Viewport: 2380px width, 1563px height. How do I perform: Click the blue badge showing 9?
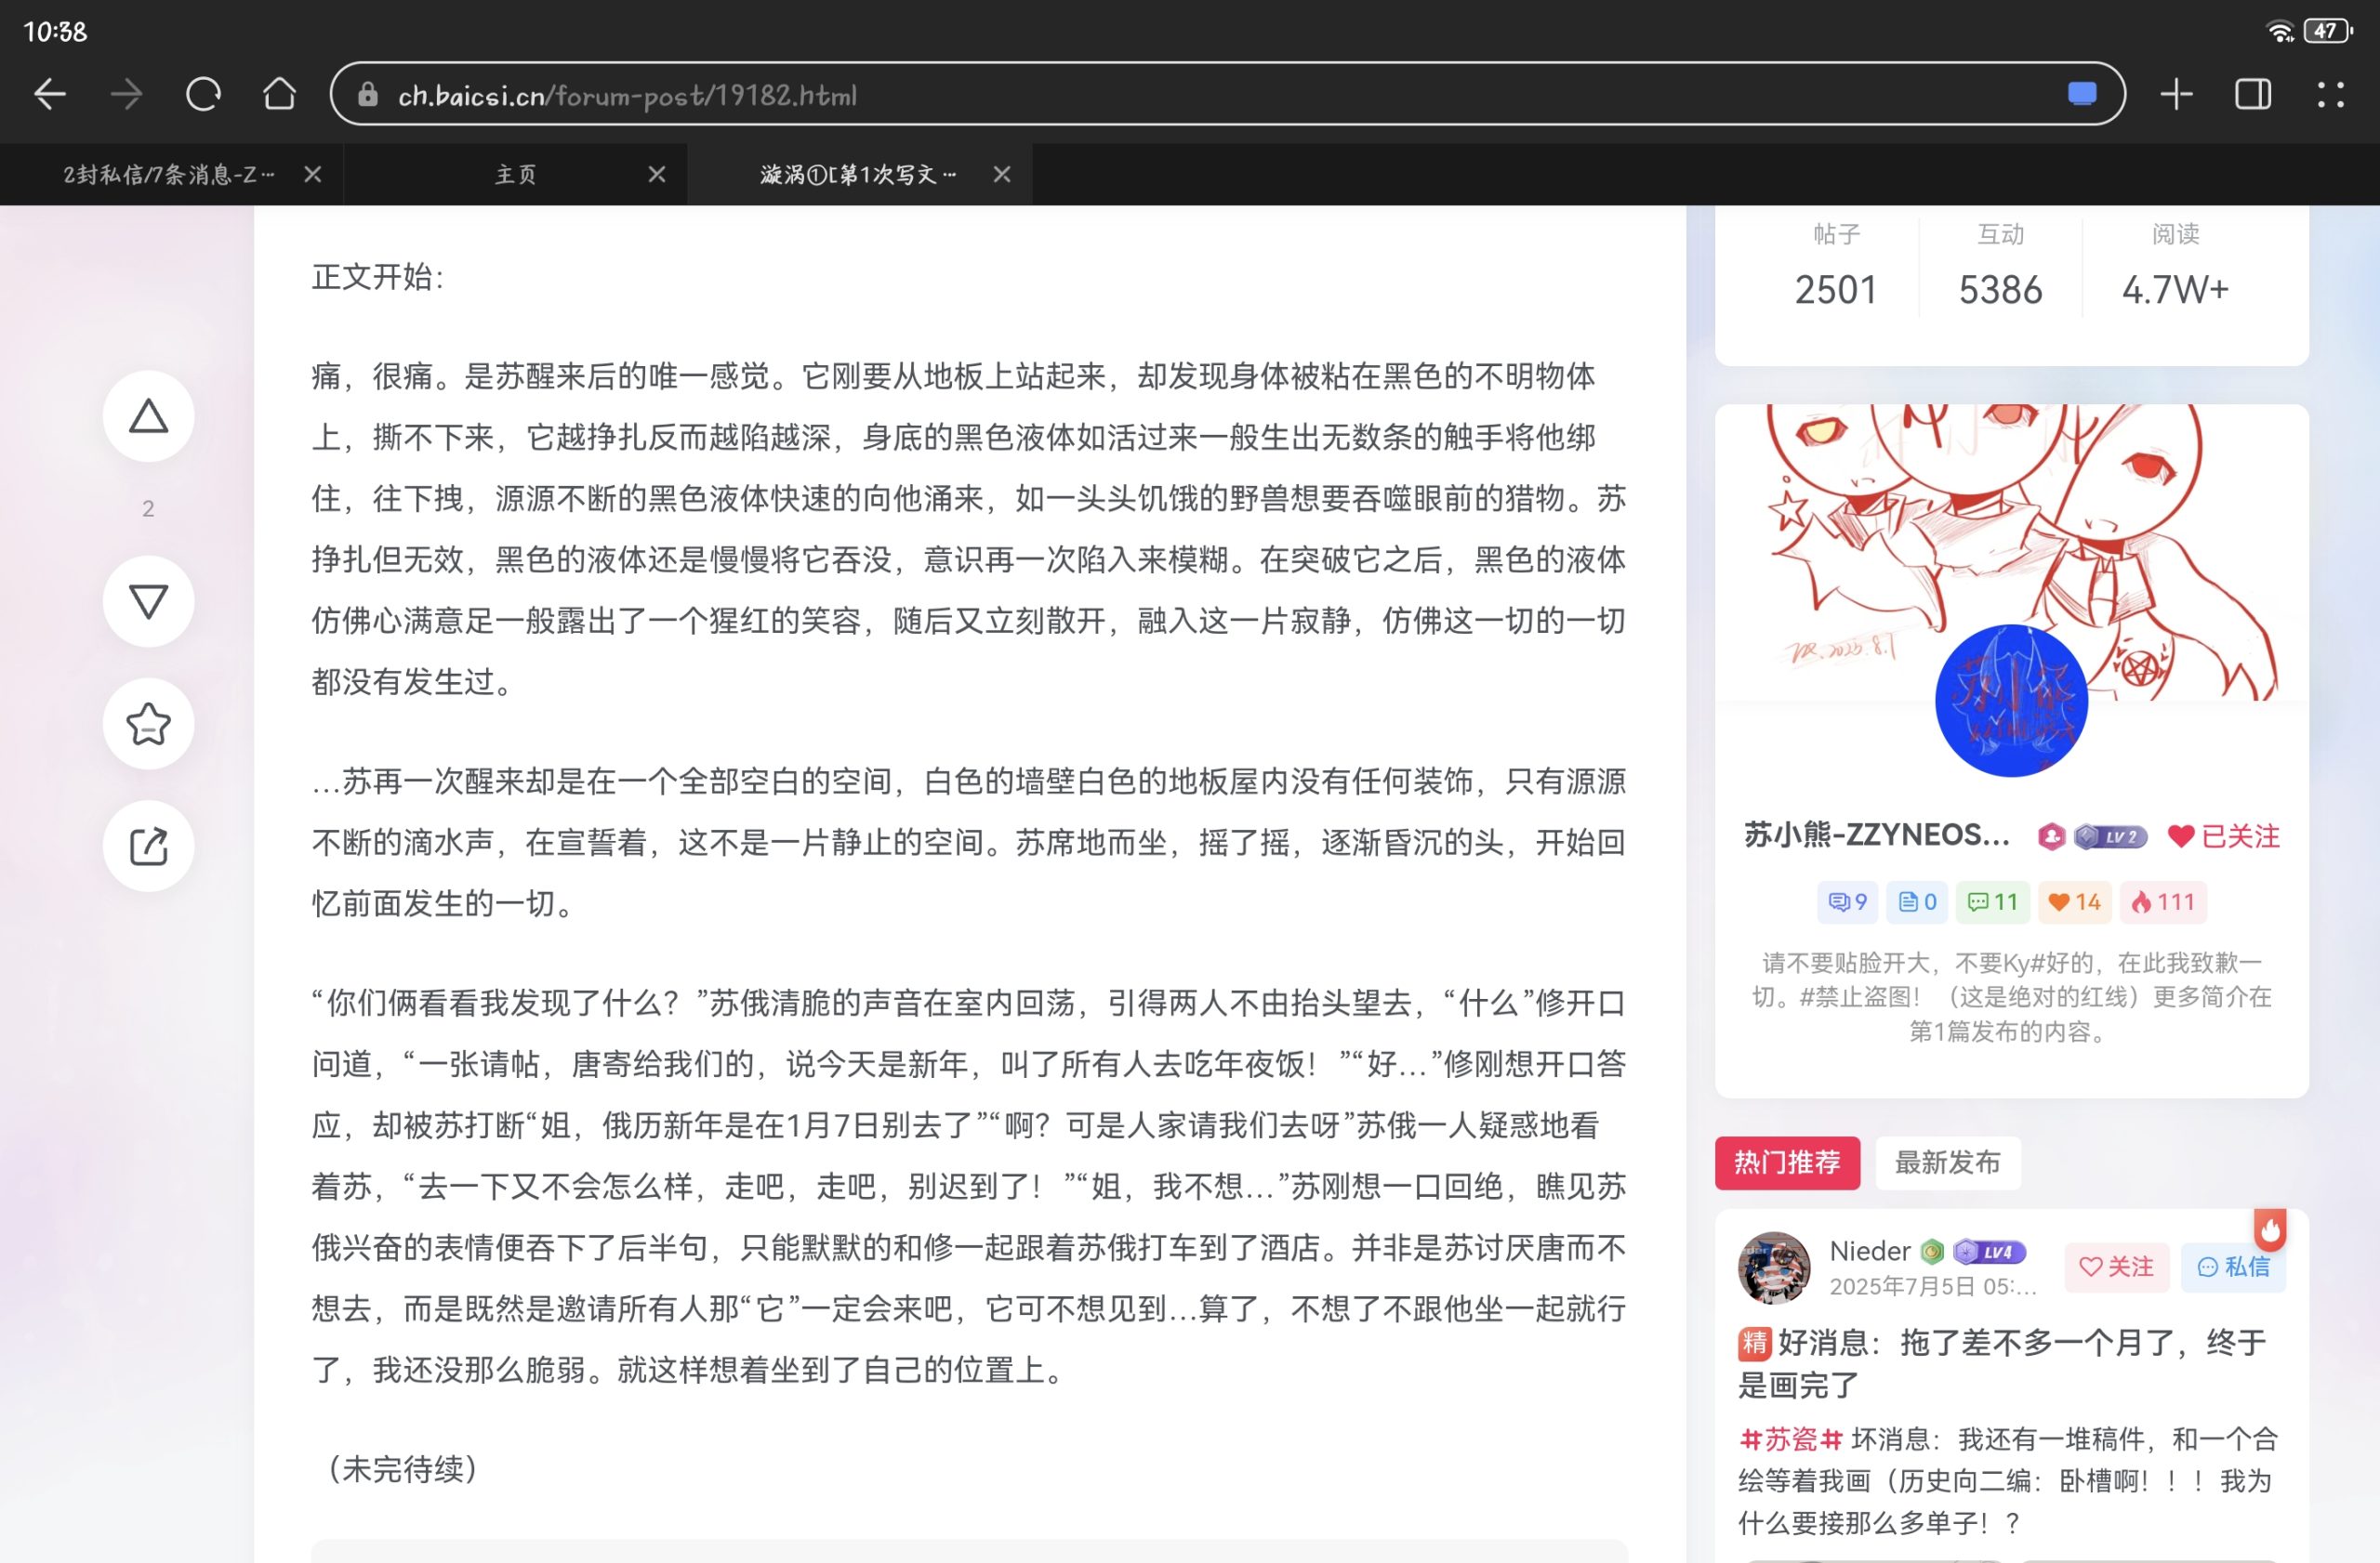click(x=1848, y=902)
